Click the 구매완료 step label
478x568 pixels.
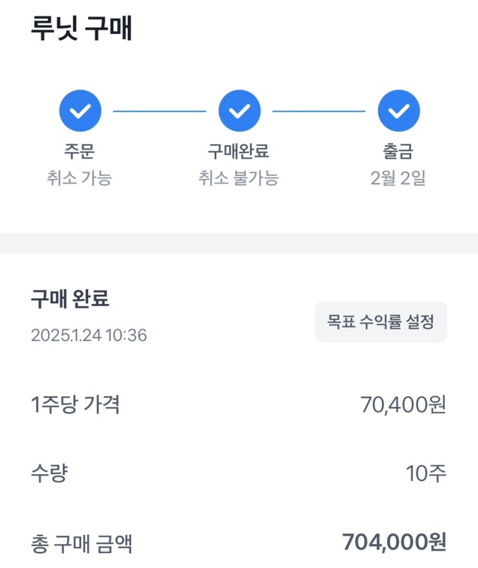tap(239, 152)
